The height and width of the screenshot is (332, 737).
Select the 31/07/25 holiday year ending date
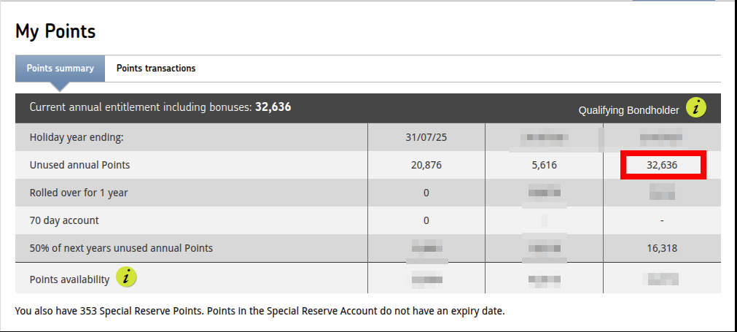pyautogui.click(x=426, y=138)
